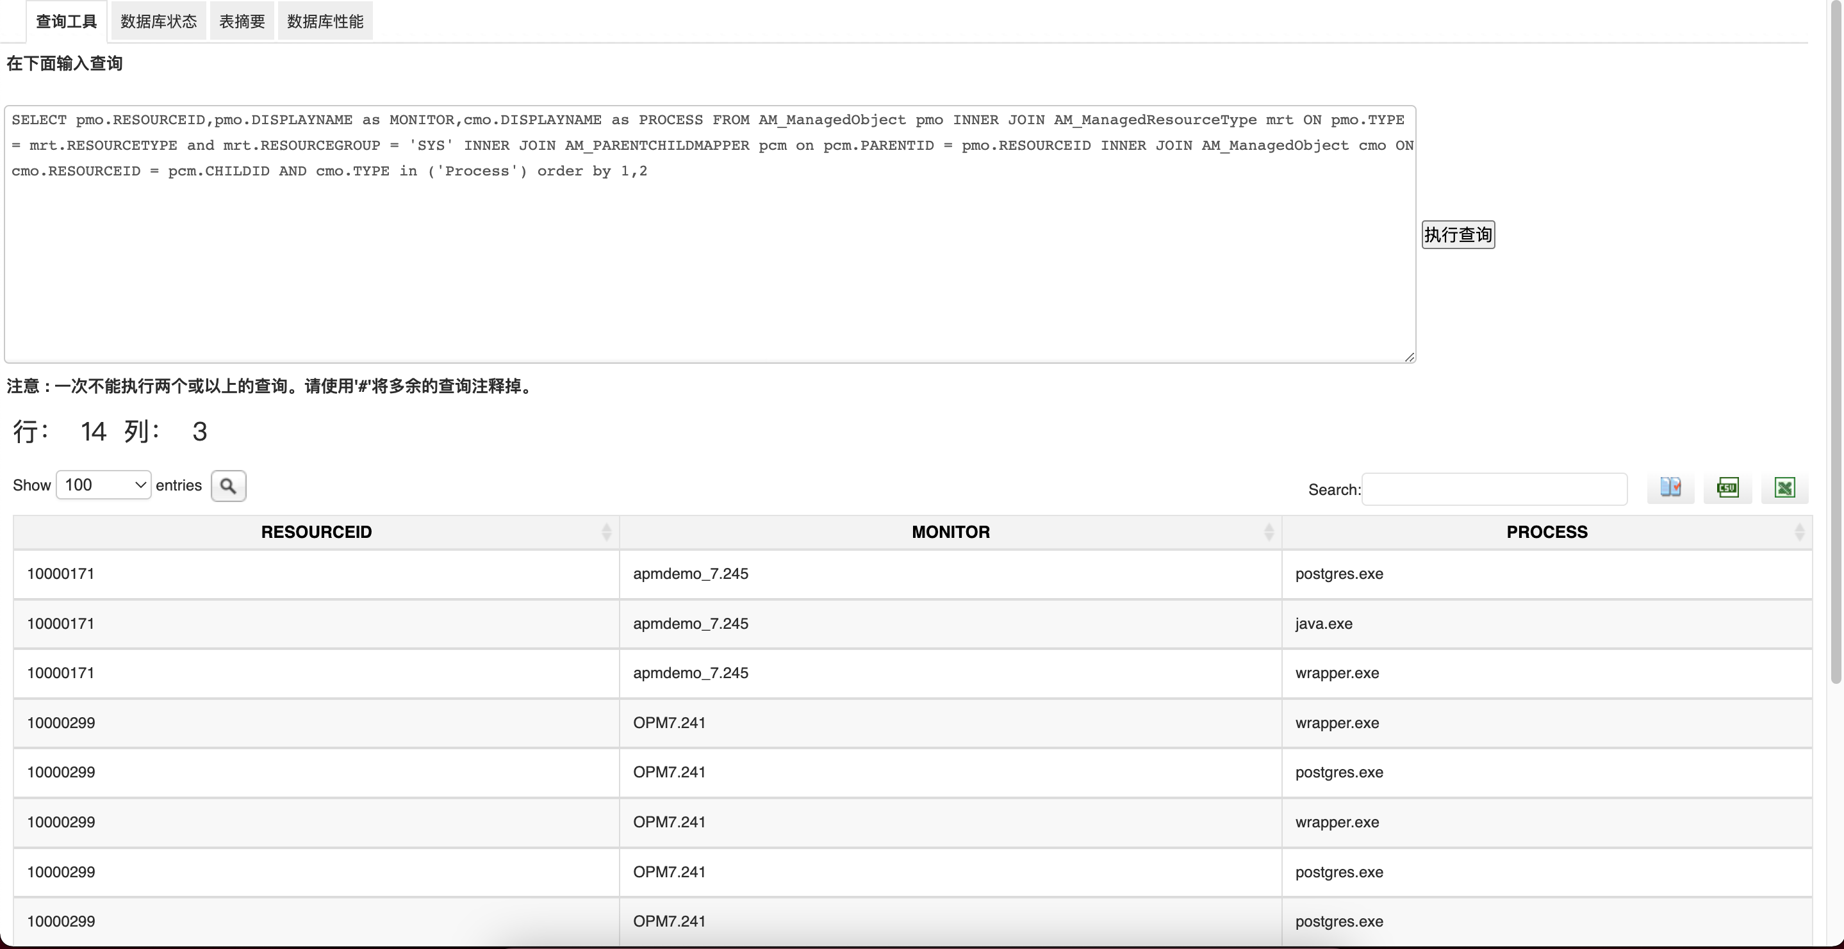Click the row count value 14

click(93, 432)
